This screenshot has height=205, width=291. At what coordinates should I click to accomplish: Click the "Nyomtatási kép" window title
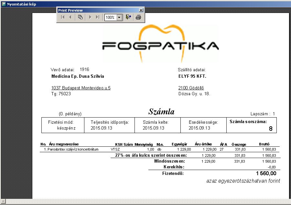(x=22, y=4)
